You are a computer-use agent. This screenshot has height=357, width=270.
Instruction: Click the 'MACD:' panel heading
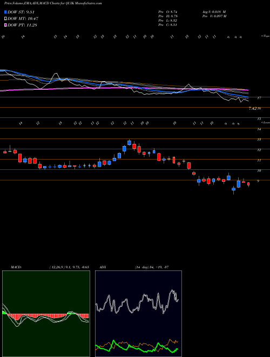coord(16,267)
